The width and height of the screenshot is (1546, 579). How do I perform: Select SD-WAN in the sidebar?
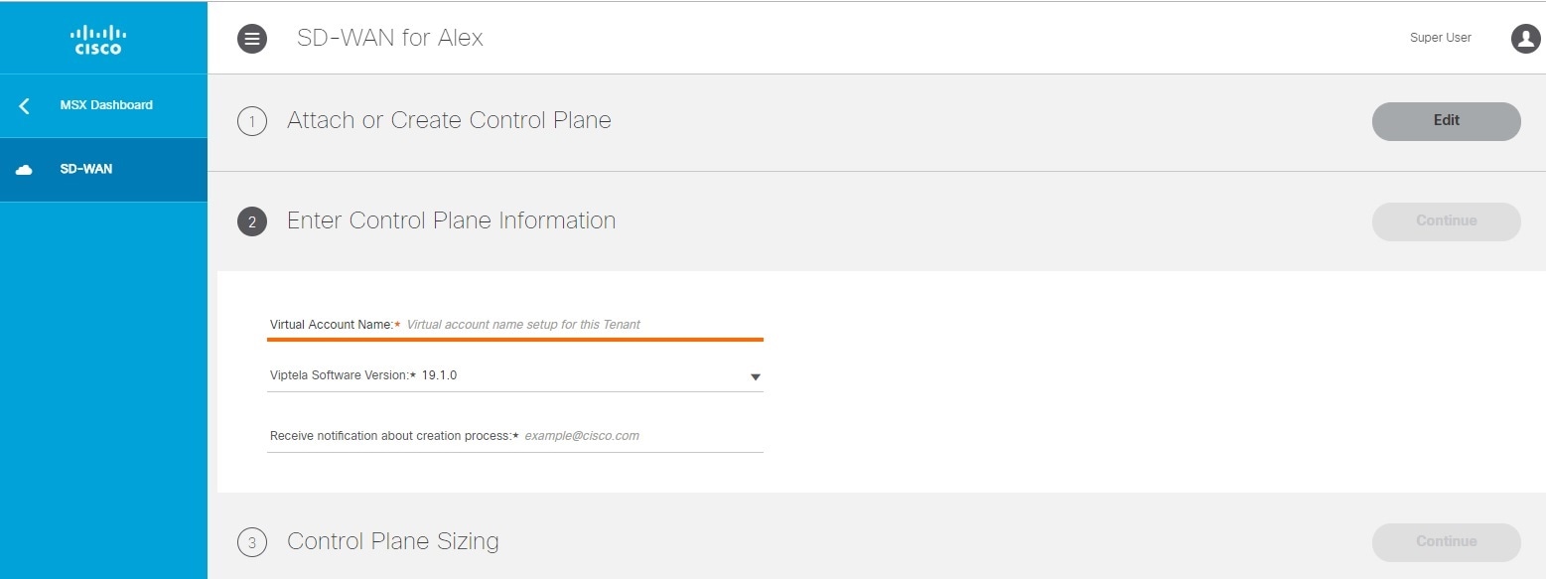coord(86,169)
